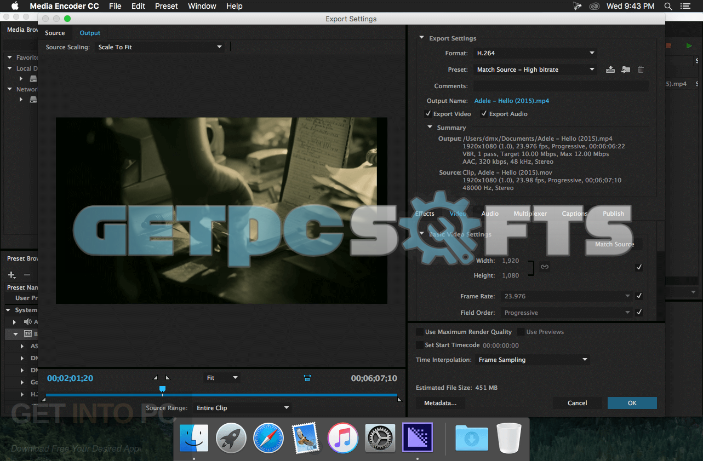Open the Publish tab

click(613, 214)
